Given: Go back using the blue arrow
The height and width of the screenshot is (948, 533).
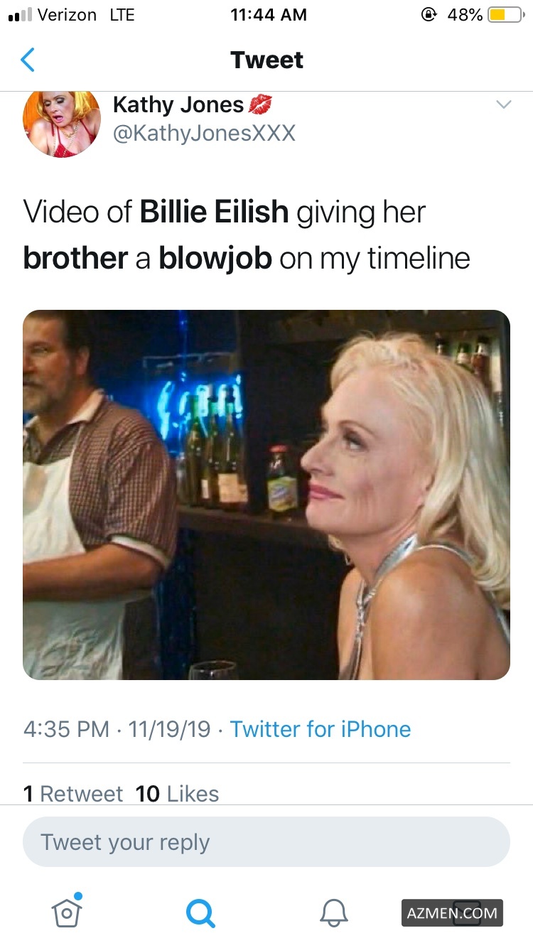Looking at the screenshot, I should [28, 60].
